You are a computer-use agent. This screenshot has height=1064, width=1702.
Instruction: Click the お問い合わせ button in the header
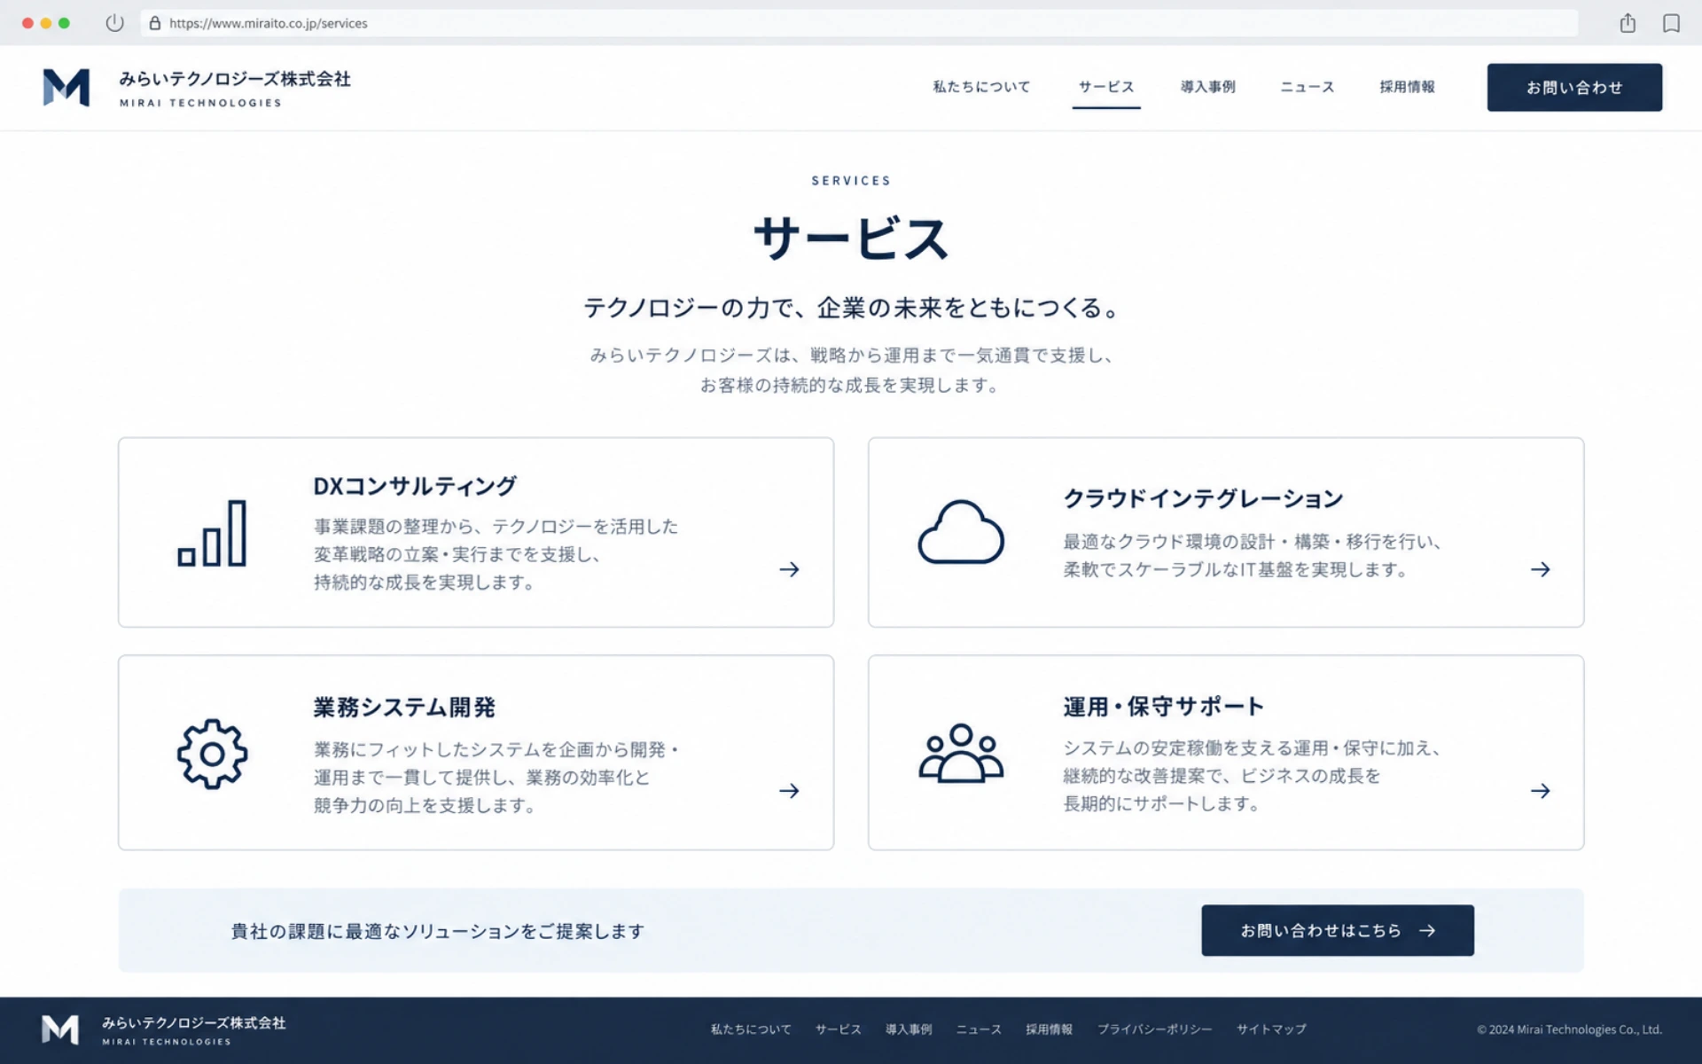pyautogui.click(x=1574, y=87)
